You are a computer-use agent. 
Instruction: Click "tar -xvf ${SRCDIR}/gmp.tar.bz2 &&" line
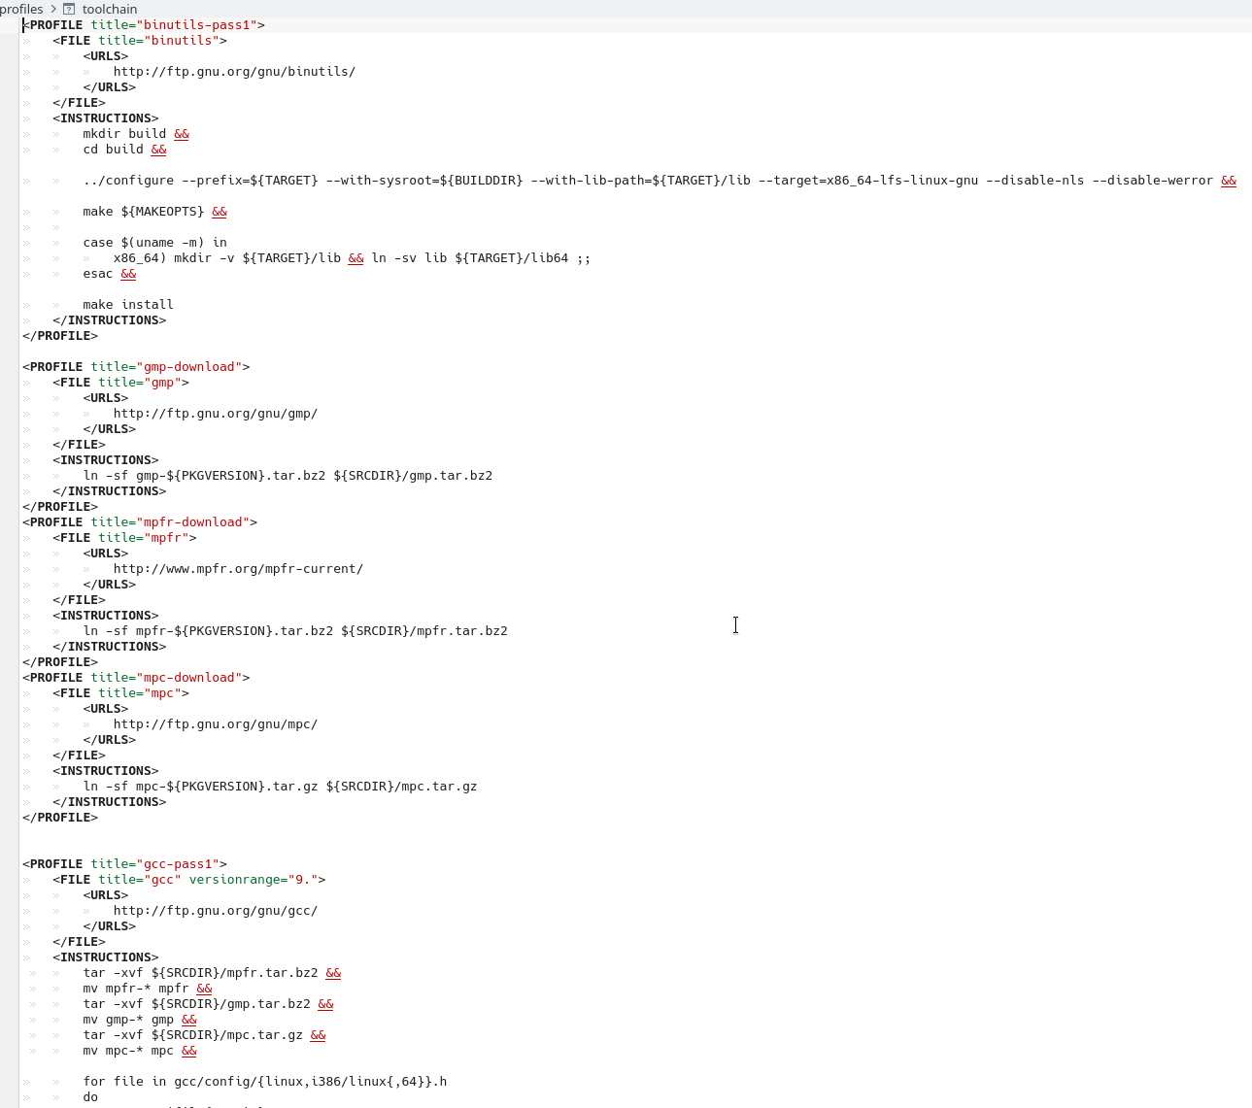pyautogui.click(x=208, y=1004)
